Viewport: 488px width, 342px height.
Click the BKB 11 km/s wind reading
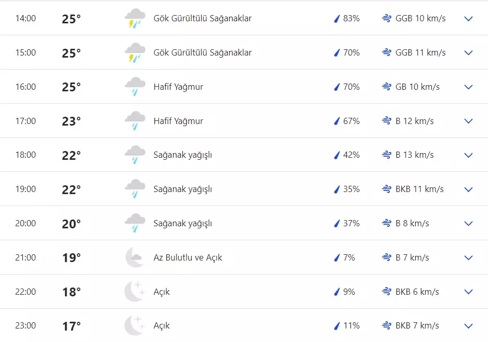(x=420, y=189)
